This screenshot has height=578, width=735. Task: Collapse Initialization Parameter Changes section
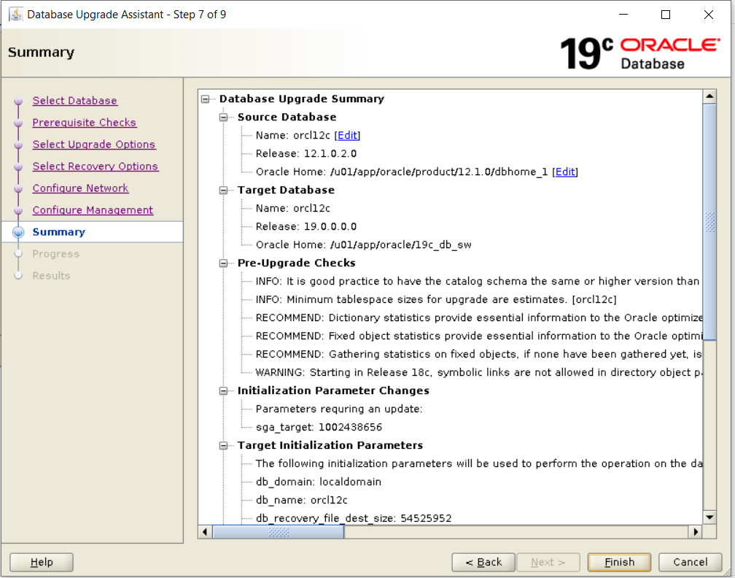(x=224, y=391)
